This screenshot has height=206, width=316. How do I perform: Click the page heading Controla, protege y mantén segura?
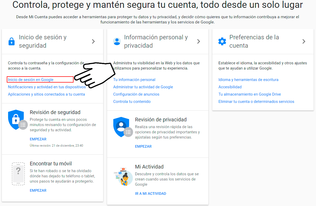pyautogui.click(x=158, y=5)
